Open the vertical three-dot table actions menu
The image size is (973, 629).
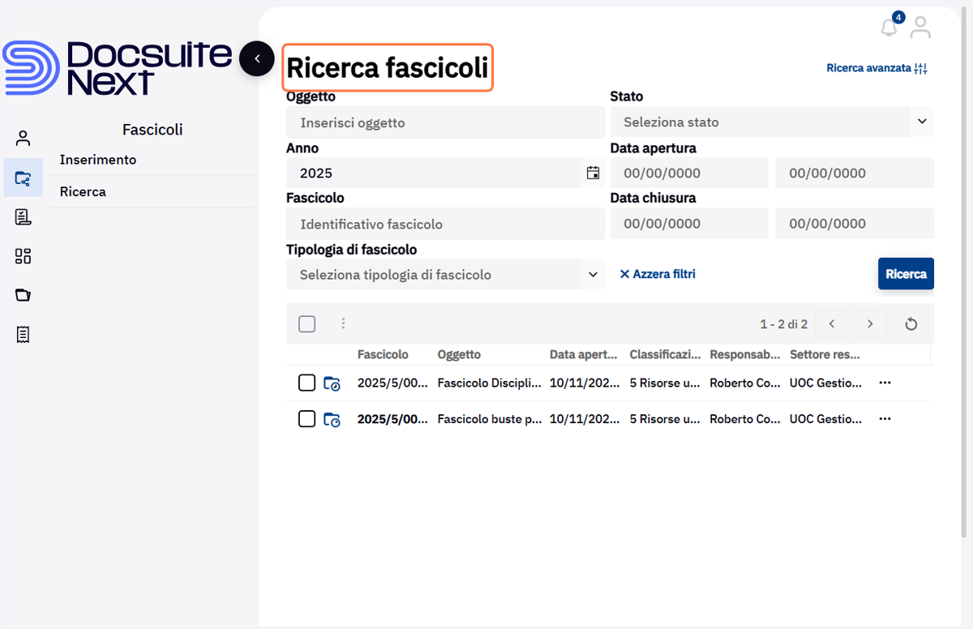tap(343, 323)
